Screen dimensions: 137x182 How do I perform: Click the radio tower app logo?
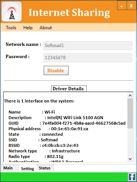tap(12, 12)
